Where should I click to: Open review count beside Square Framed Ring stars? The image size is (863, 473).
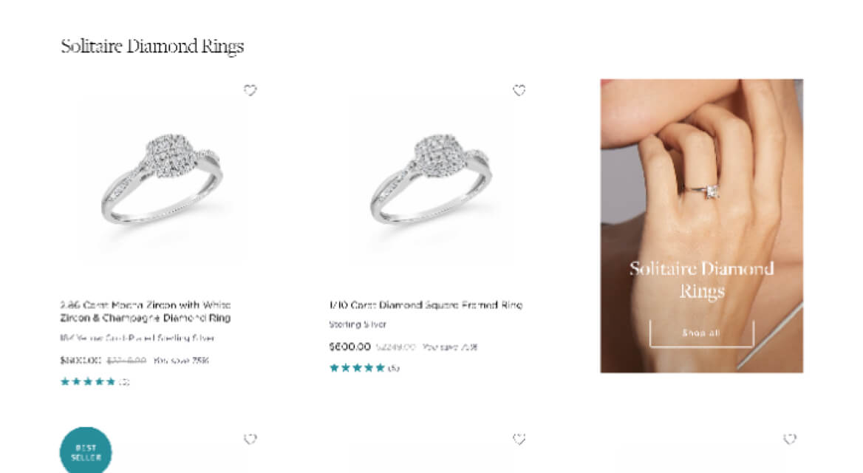pyautogui.click(x=394, y=368)
